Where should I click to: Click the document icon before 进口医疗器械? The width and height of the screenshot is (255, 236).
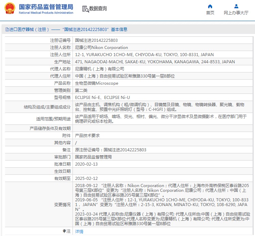[7, 30]
